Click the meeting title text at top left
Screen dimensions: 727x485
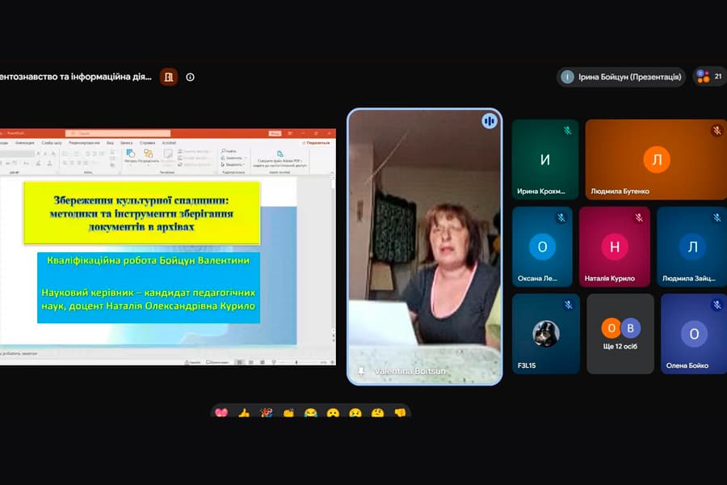pyautogui.click(x=76, y=77)
